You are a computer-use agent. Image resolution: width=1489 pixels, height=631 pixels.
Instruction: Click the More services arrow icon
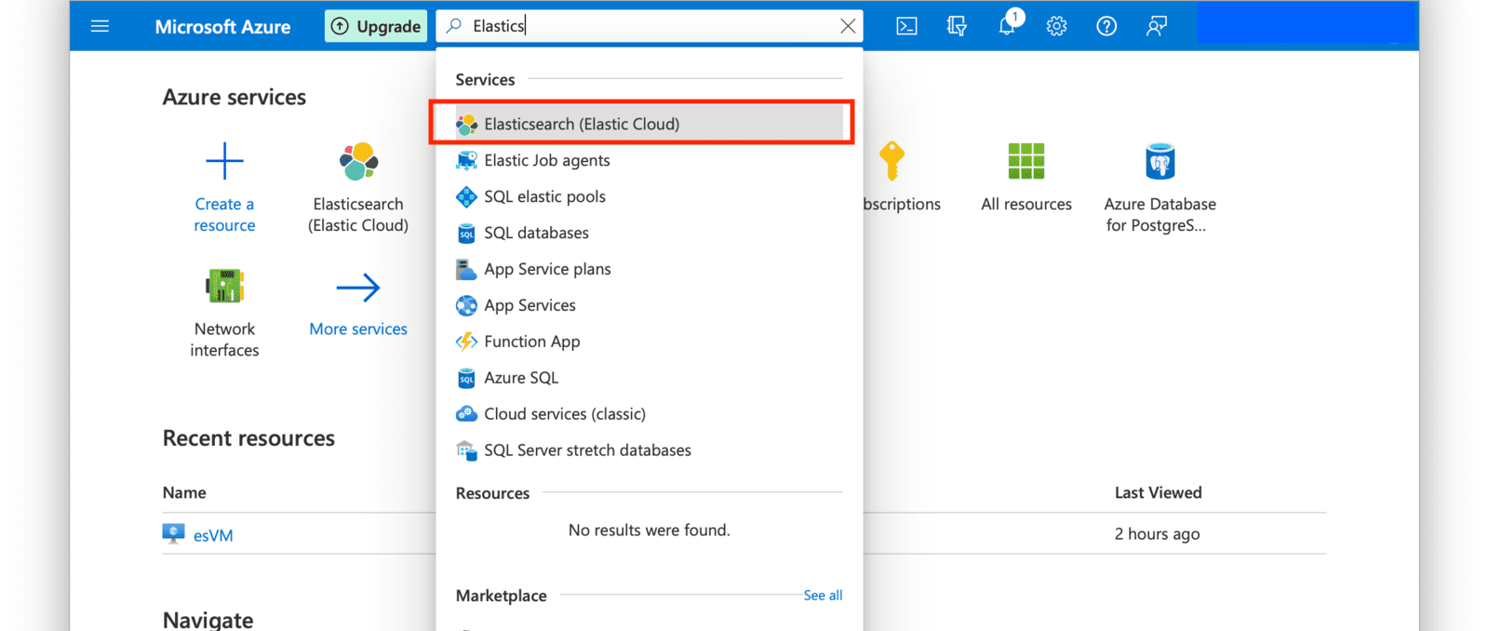coord(358,288)
